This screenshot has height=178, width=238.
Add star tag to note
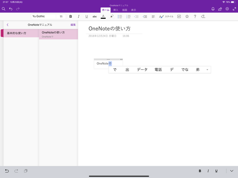click(187, 16)
